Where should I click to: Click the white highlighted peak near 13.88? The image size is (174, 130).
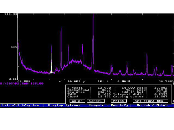click(52, 65)
